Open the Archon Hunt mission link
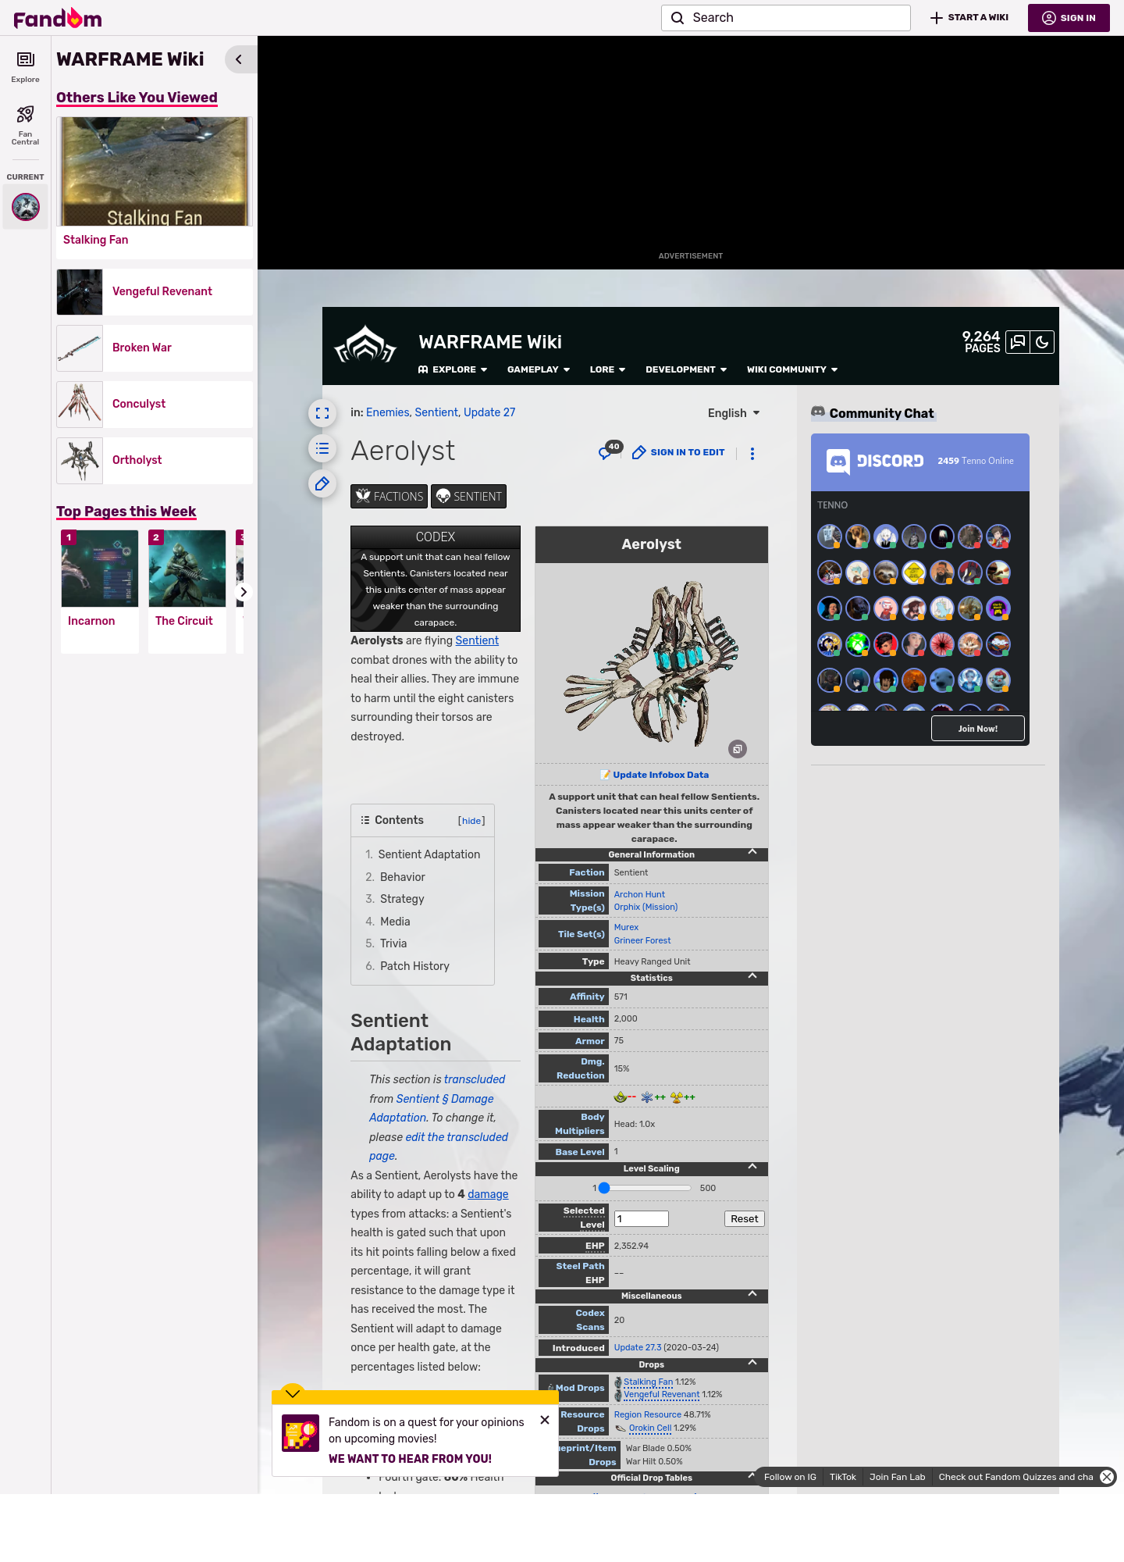Screen dimensions: 1124x1562 coord(639,894)
